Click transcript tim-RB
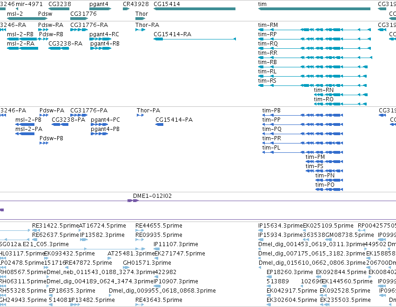 tap(313, 67)
